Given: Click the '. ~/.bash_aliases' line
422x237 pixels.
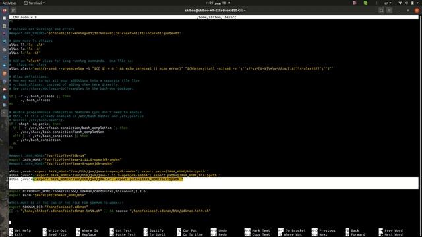Looking at the screenshot, I should [x=34, y=100].
